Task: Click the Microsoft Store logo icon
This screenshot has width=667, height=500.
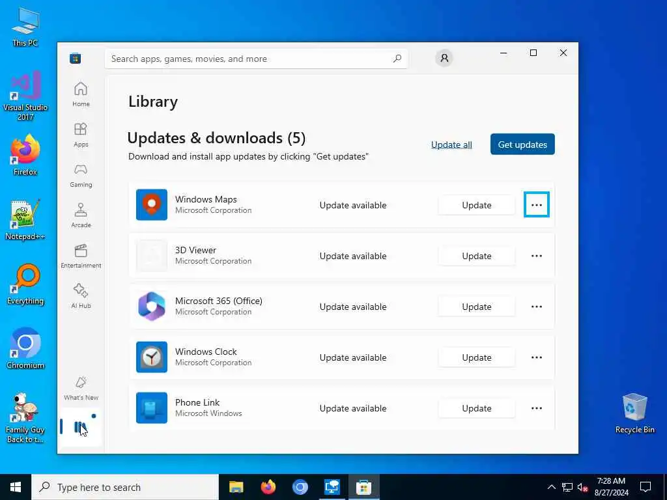Action: [x=76, y=58]
